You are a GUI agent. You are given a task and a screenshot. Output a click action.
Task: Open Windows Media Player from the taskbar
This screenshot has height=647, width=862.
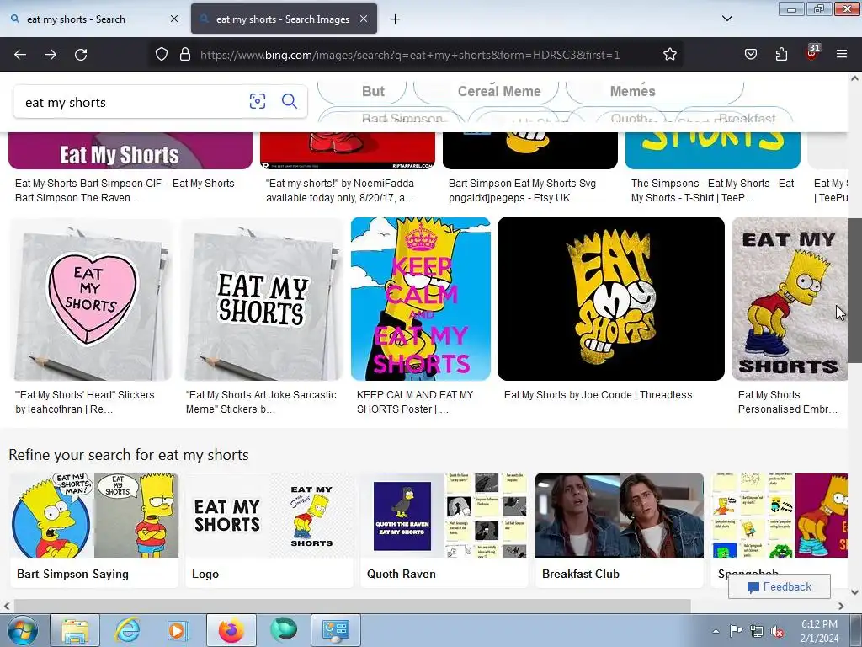point(178,630)
